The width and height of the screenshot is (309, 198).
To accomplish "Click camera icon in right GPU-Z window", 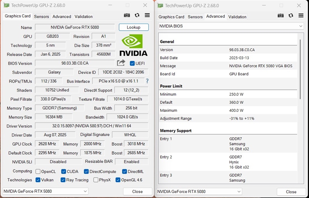I will tap(280, 15).
